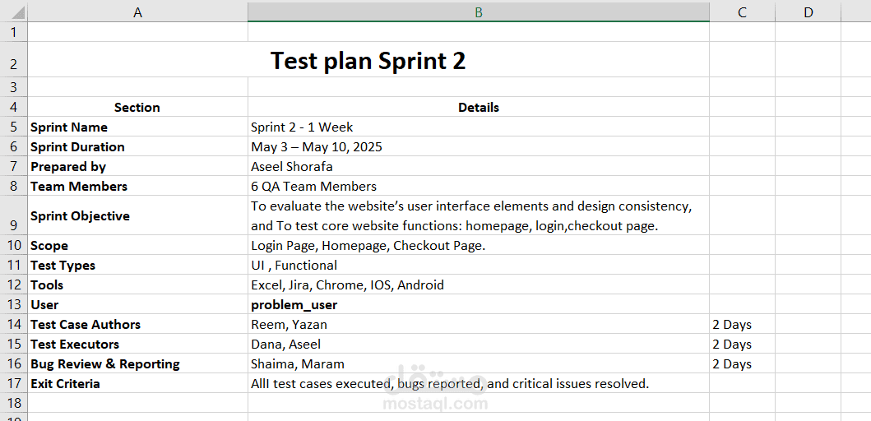
Task: Click the cell describing the website's user interface evaluation
Action: pyautogui.click(x=479, y=215)
